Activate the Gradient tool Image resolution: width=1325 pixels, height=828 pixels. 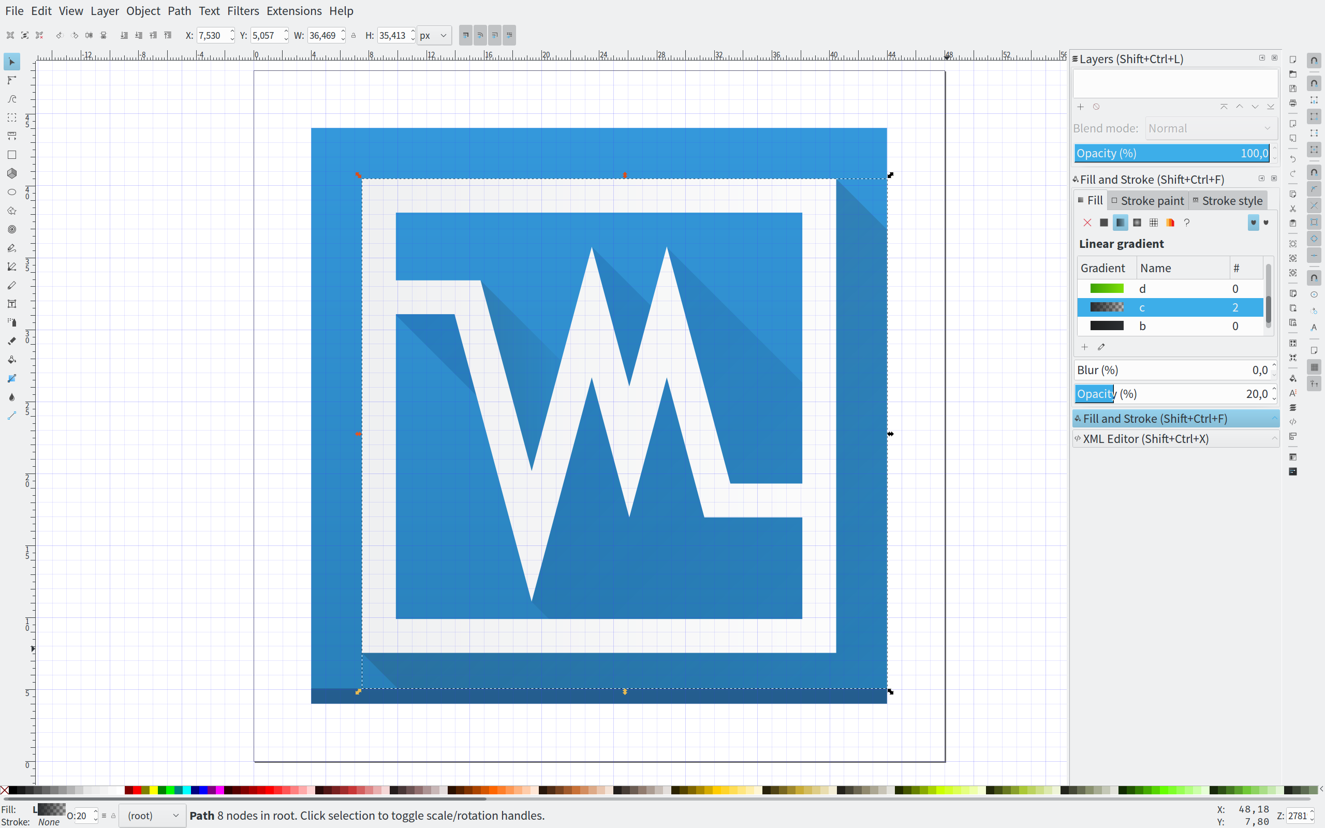coord(11,378)
